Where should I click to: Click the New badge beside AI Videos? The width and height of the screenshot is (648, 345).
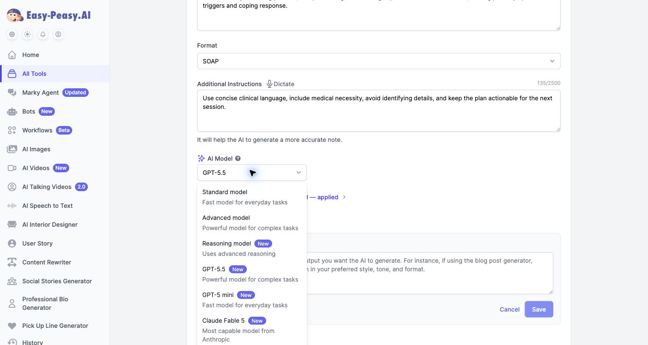click(x=61, y=168)
